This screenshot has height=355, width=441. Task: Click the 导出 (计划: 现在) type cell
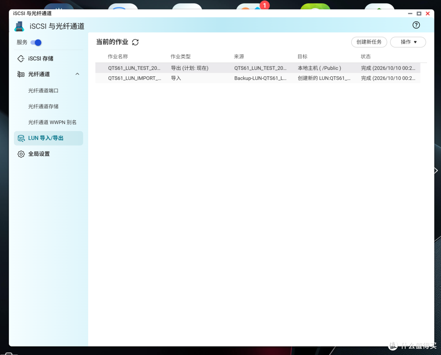click(x=189, y=68)
